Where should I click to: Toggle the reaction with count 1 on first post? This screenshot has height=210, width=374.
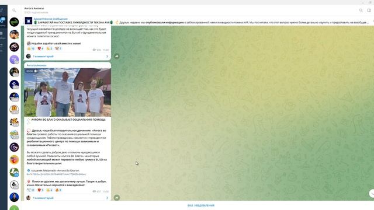point(58,48)
